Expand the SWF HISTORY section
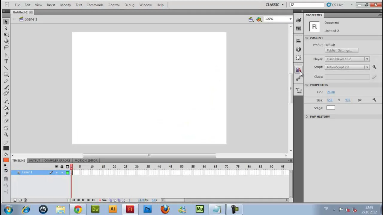 [x=307, y=116]
